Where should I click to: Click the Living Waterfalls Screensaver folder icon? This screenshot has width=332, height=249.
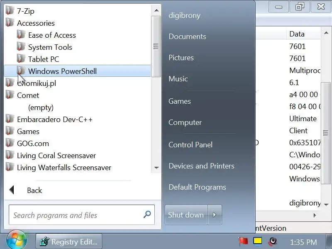coord(10,167)
